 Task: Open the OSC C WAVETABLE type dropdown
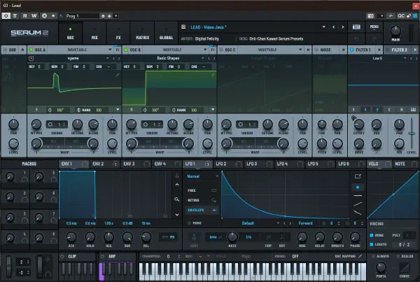coord(300,50)
